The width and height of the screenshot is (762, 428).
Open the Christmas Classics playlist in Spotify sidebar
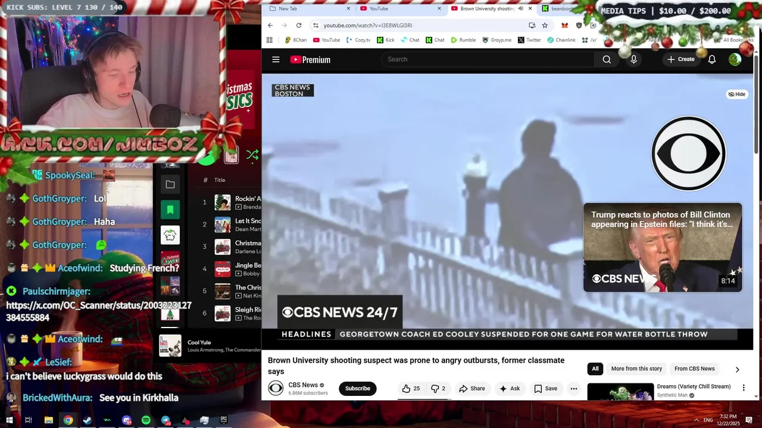coord(170,260)
